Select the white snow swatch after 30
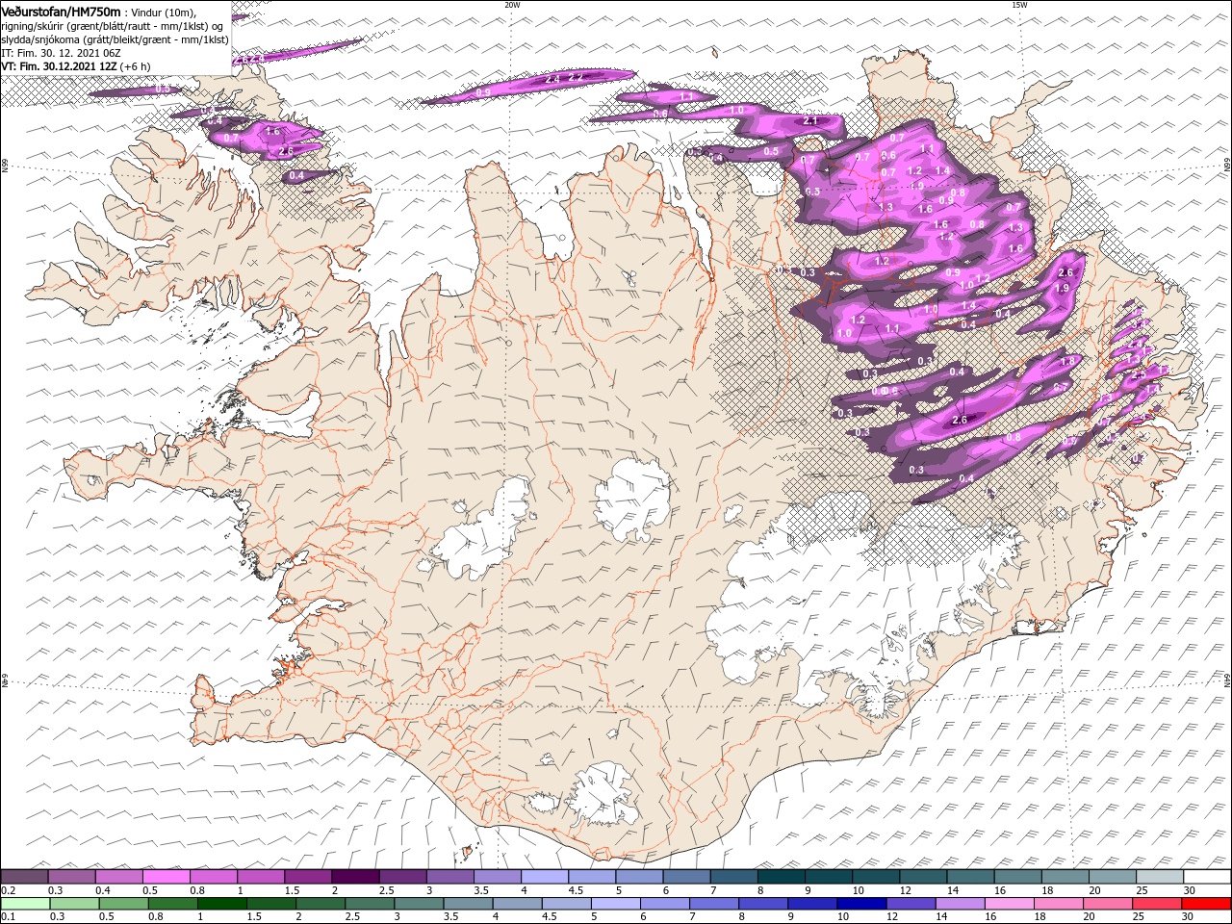Viewport: 1232px width, 924px height. point(1207,877)
